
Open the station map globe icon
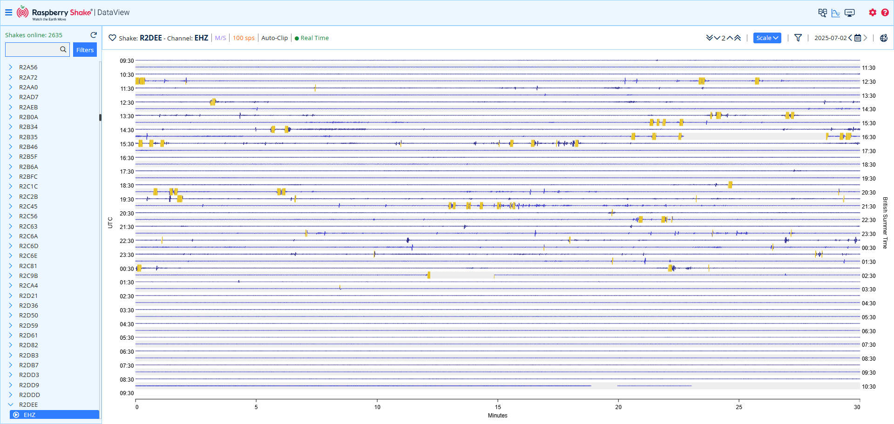tap(884, 38)
